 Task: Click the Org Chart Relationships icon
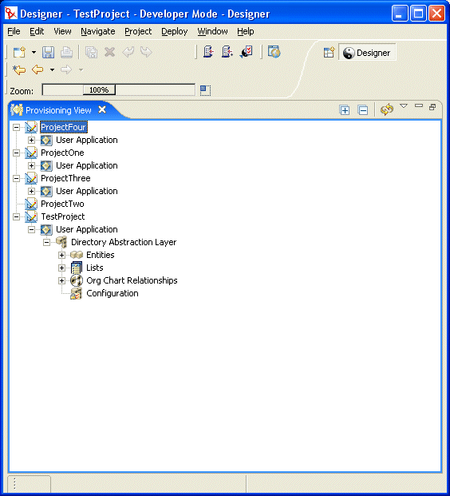point(76,280)
